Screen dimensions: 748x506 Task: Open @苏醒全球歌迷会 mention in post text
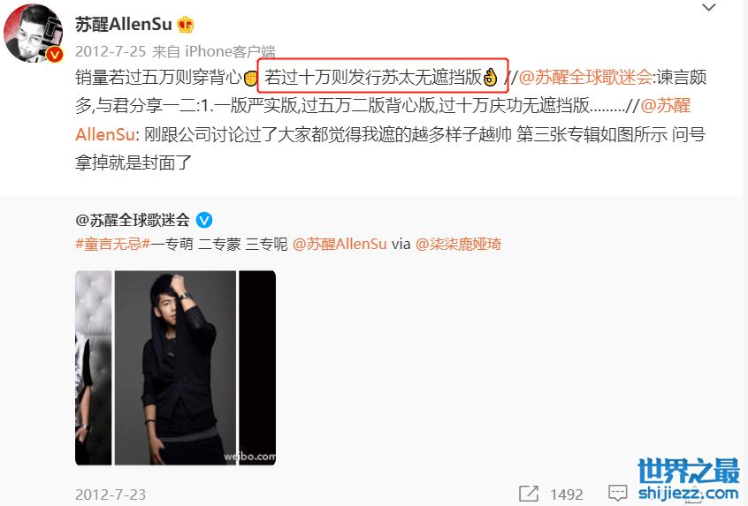click(x=585, y=77)
